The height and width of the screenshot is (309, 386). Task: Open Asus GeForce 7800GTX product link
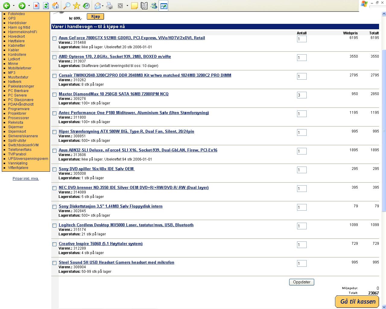132,38
